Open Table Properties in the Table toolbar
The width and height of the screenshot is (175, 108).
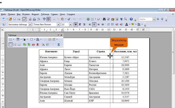click(x=47, y=45)
